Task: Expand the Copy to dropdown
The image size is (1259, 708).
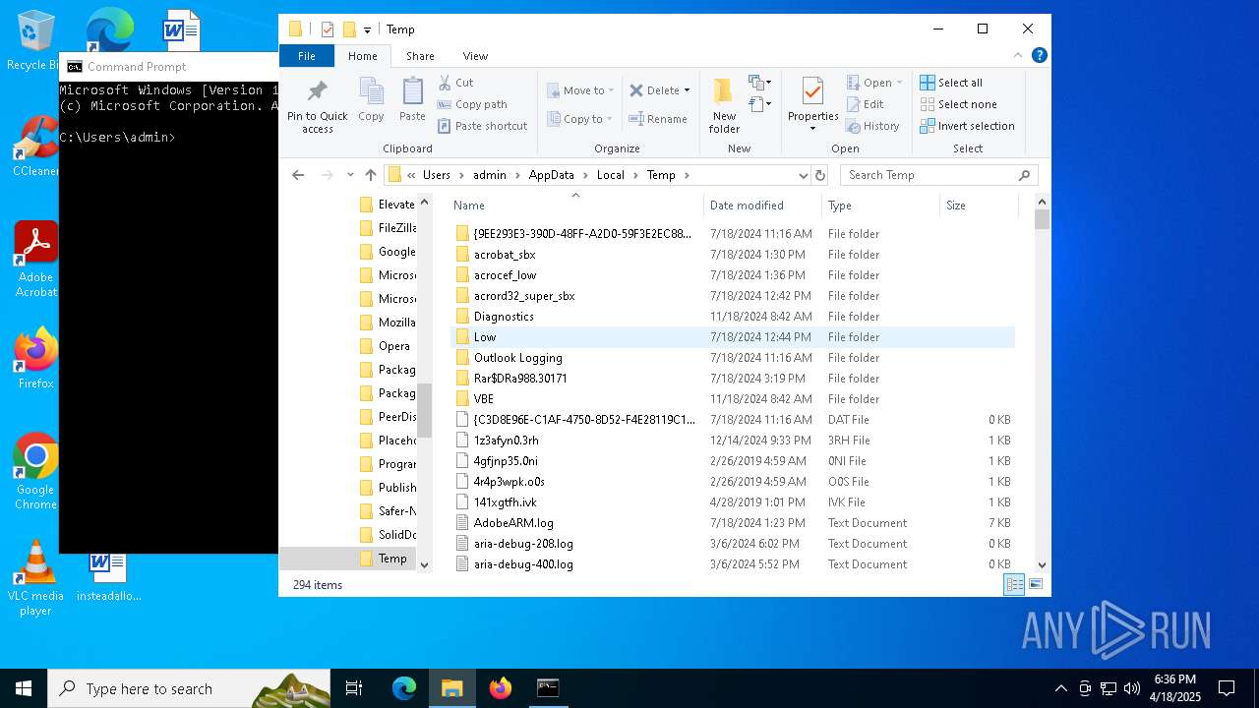Action: pos(611,119)
